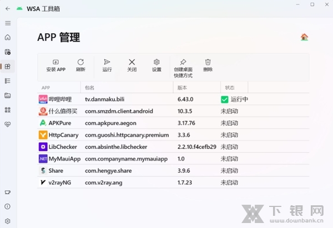Open the apps grid tools sidebar icon

click(x=8, y=110)
